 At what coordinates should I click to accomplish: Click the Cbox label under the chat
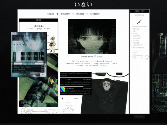[x=76, y=99]
